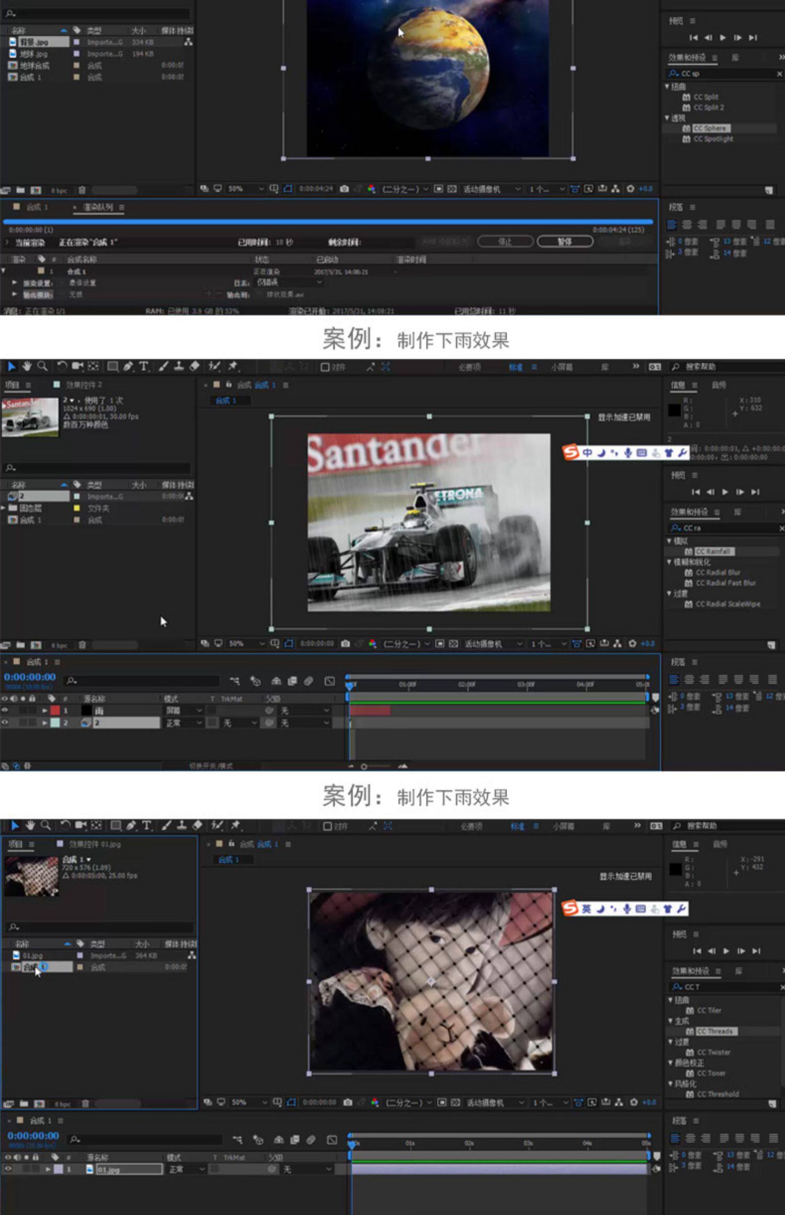Select the Zoom magnifier tool in race car screenshot
Screen dimensions: 785x1215
tap(42, 366)
